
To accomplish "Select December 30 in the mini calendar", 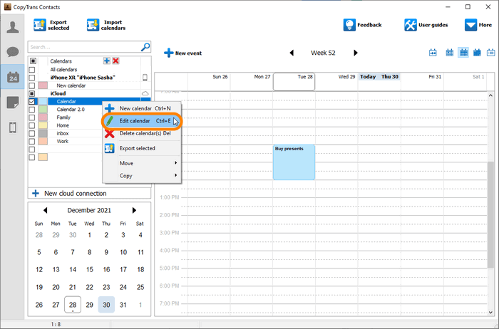I will point(106,305).
